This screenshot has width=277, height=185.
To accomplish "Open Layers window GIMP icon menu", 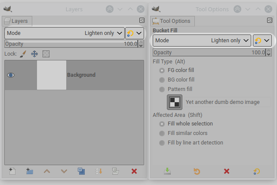I will click(x=8, y=9).
